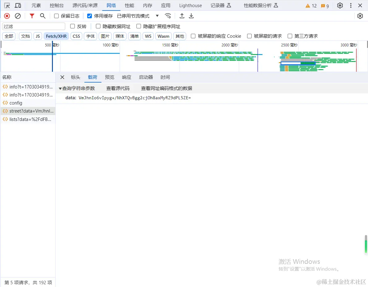Viewport: 368px width, 287px height.
Task: Filter requests by 文档 type
Action: pyautogui.click(x=25, y=36)
